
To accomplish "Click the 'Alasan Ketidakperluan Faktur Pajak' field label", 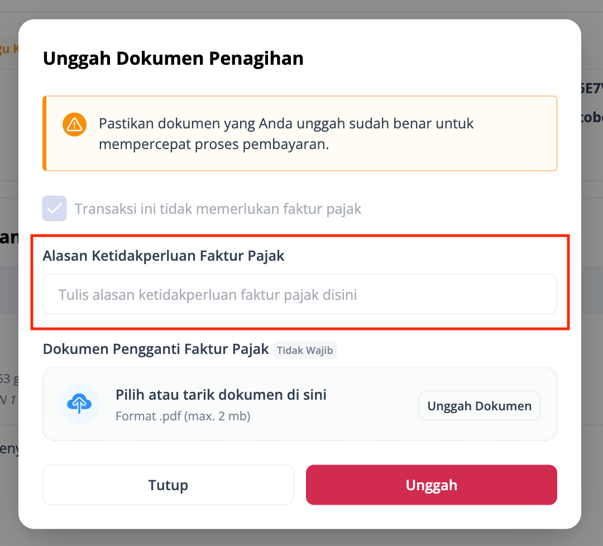I will [x=164, y=256].
